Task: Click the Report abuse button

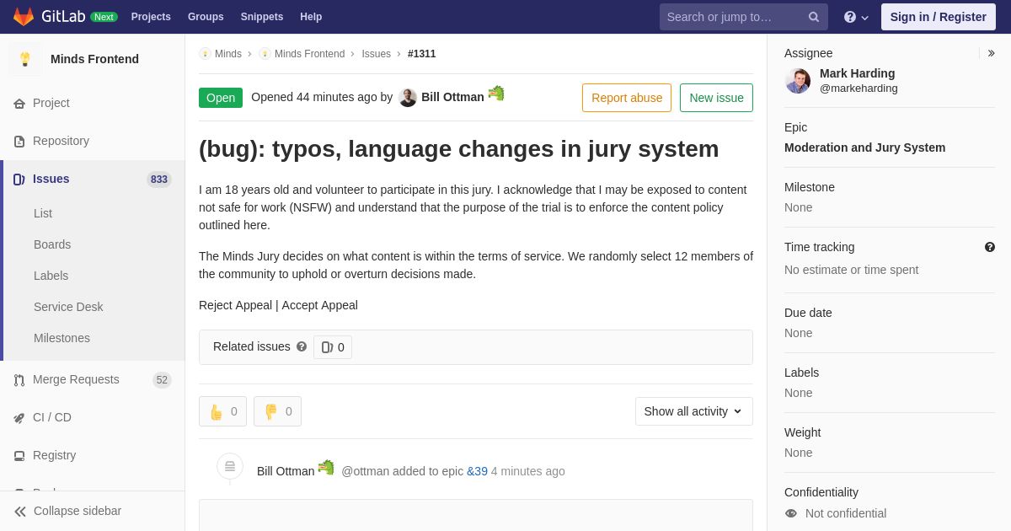Action: (x=627, y=98)
